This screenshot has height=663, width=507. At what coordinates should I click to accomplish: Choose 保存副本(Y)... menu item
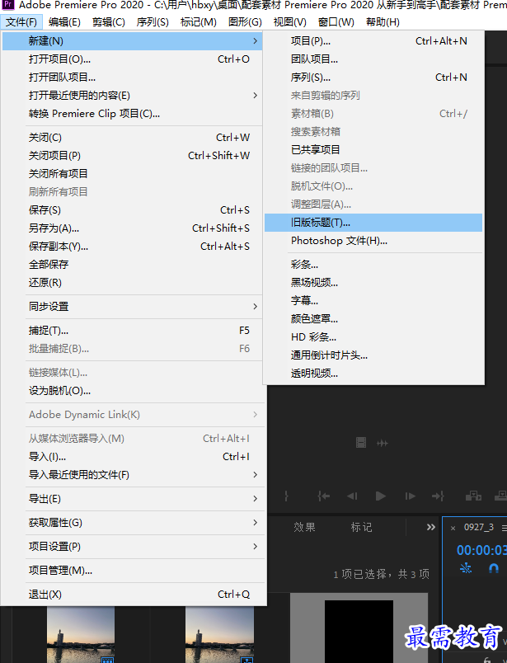(133, 247)
